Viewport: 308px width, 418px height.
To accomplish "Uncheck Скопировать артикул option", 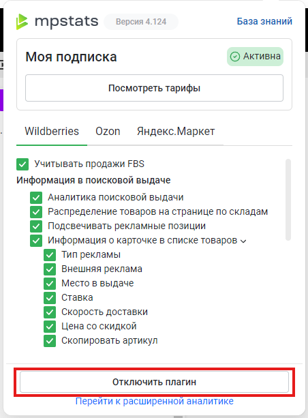I will point(50,341).
